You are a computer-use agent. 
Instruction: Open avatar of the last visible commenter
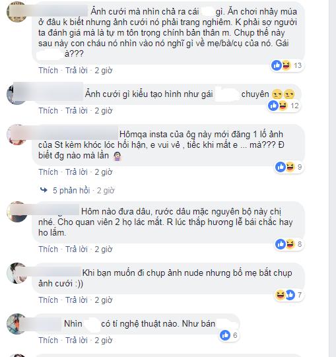tap(17, 324)
